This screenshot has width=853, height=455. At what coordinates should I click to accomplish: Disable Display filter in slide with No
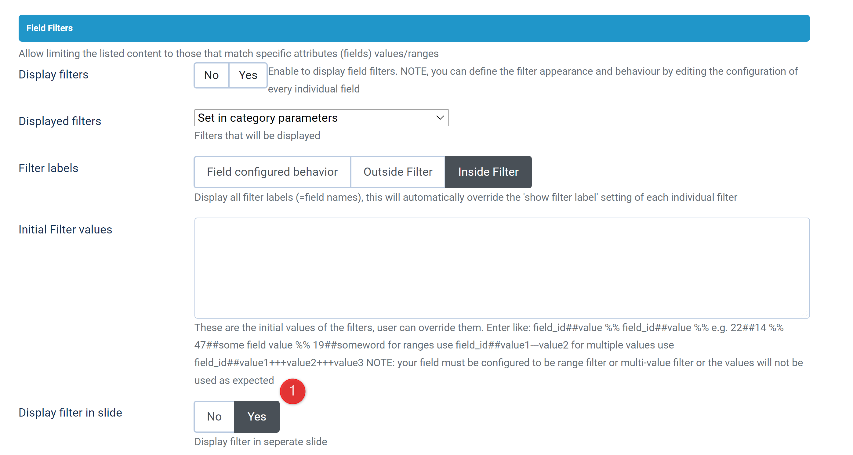[214, 417]
